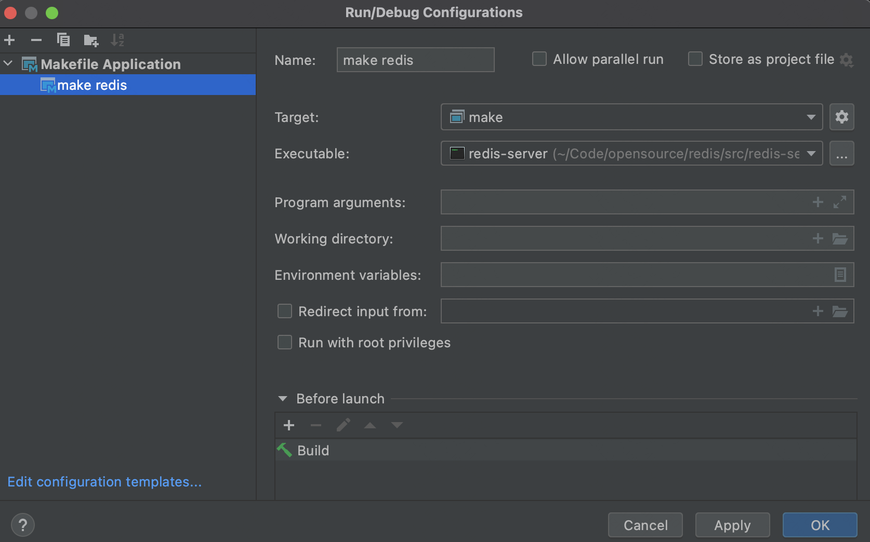This screenshot has height=542, width=870.
Task: Collapse the Before launch section
Action: (x=283, y=399)
